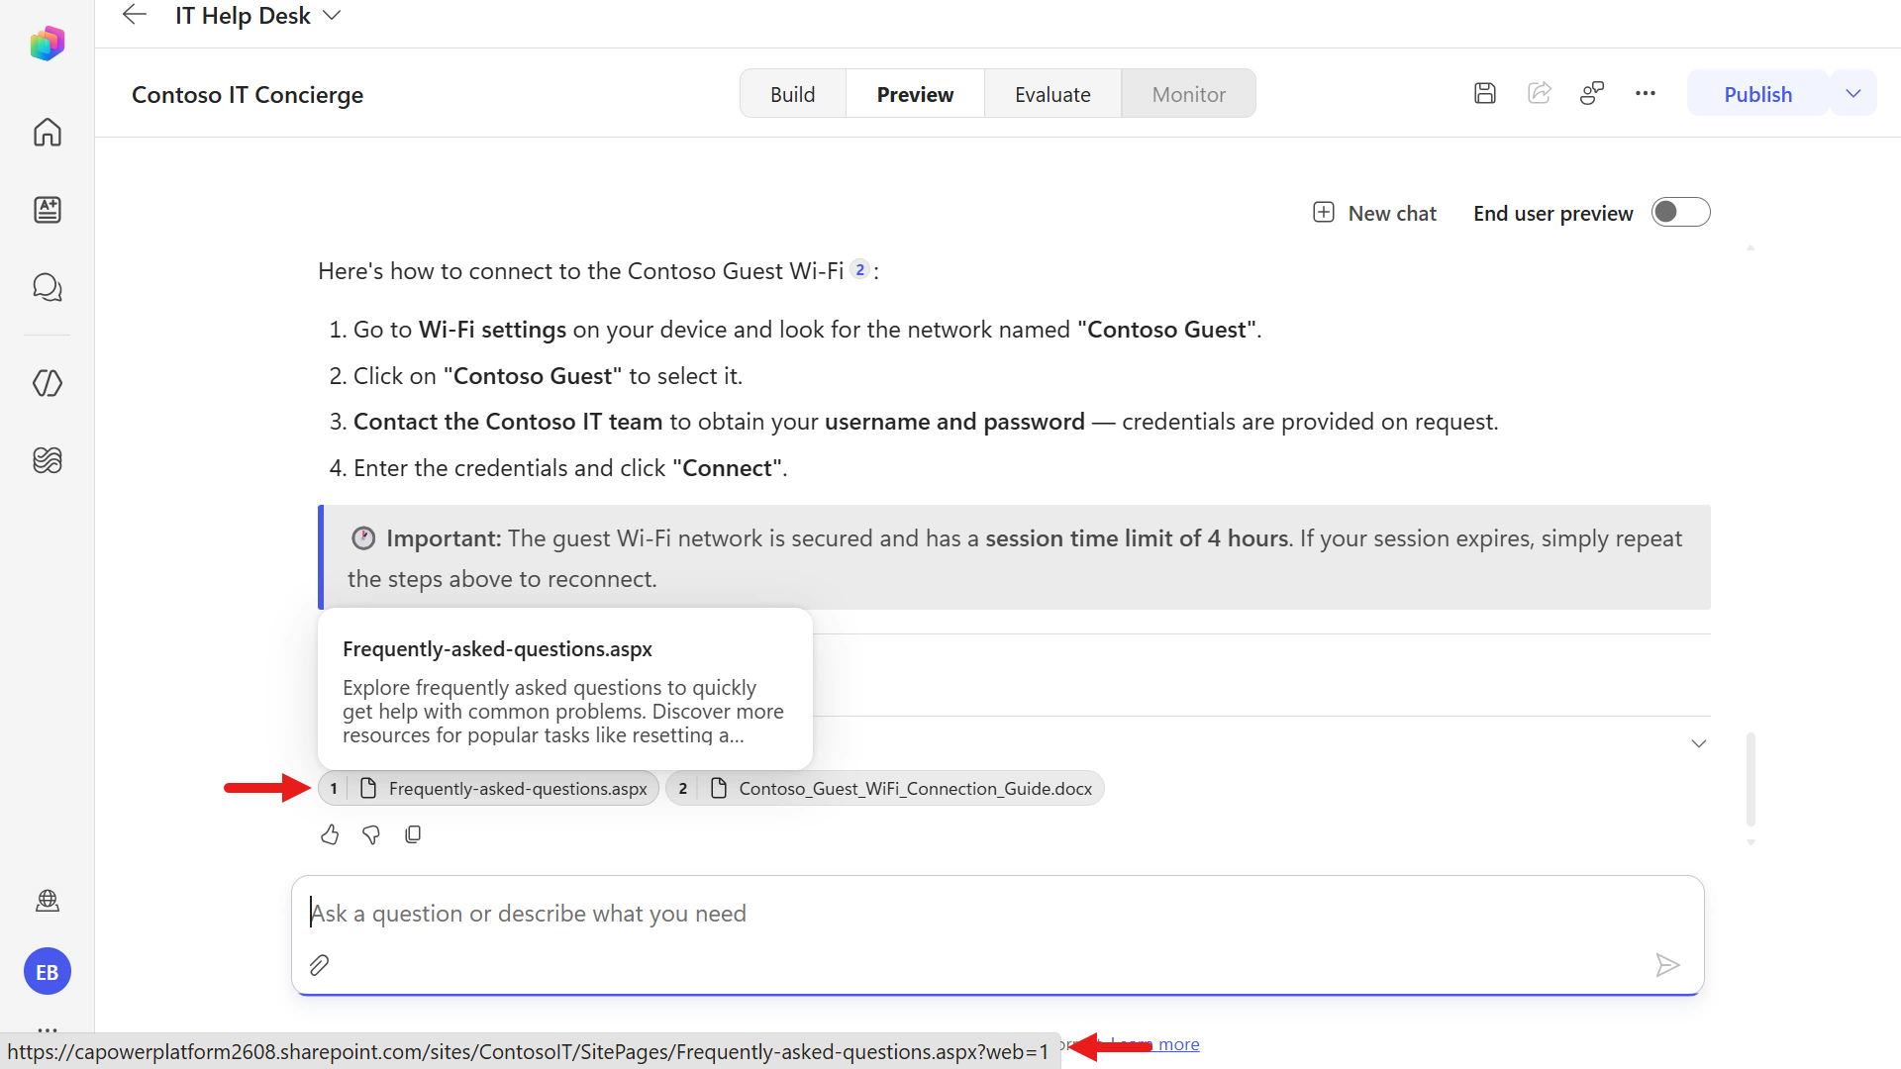Image resolution: width=1901 pixels, height=1069 pixels.
Task: Go back using the left arrow
Action: [134, 15]
